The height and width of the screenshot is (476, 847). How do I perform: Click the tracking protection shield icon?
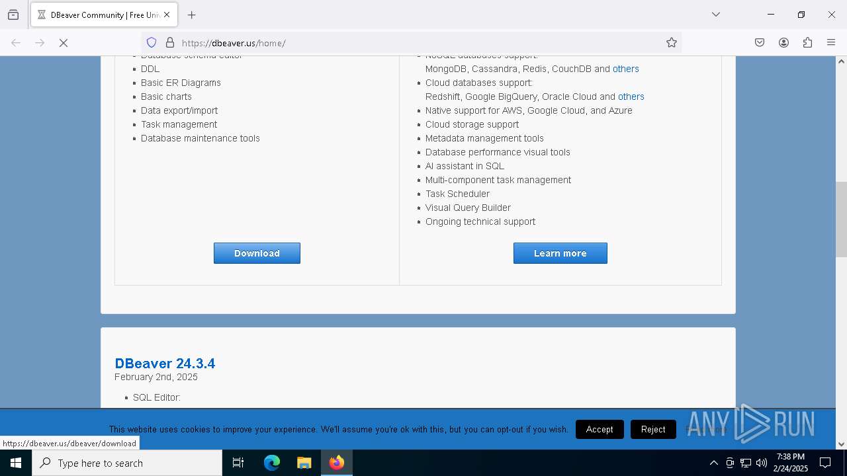[152, 42]
